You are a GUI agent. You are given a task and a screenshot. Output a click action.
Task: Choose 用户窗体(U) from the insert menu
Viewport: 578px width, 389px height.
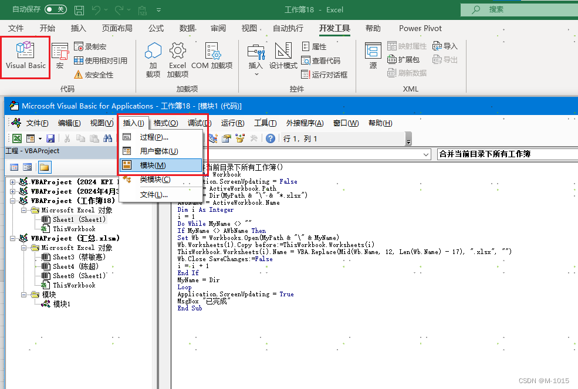pyautogui.click(x=161, y=151)
